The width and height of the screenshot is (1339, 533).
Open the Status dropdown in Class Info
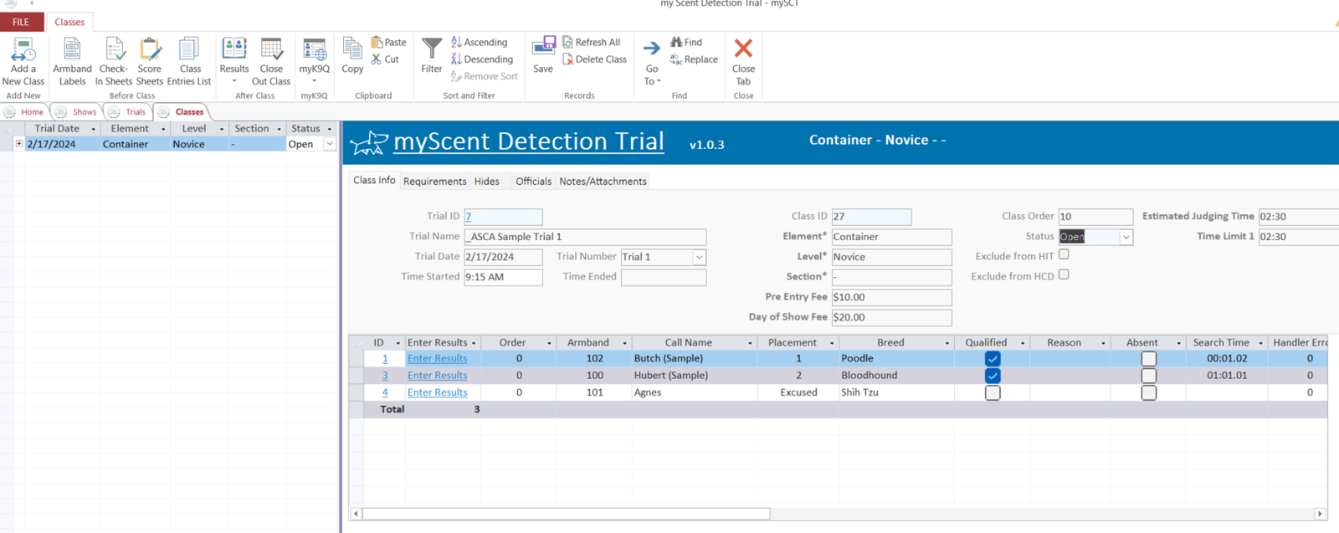[1126, 238]
